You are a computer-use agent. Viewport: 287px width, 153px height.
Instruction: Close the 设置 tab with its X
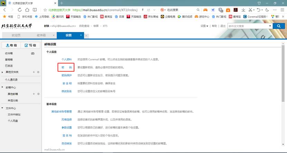[81, 35]
